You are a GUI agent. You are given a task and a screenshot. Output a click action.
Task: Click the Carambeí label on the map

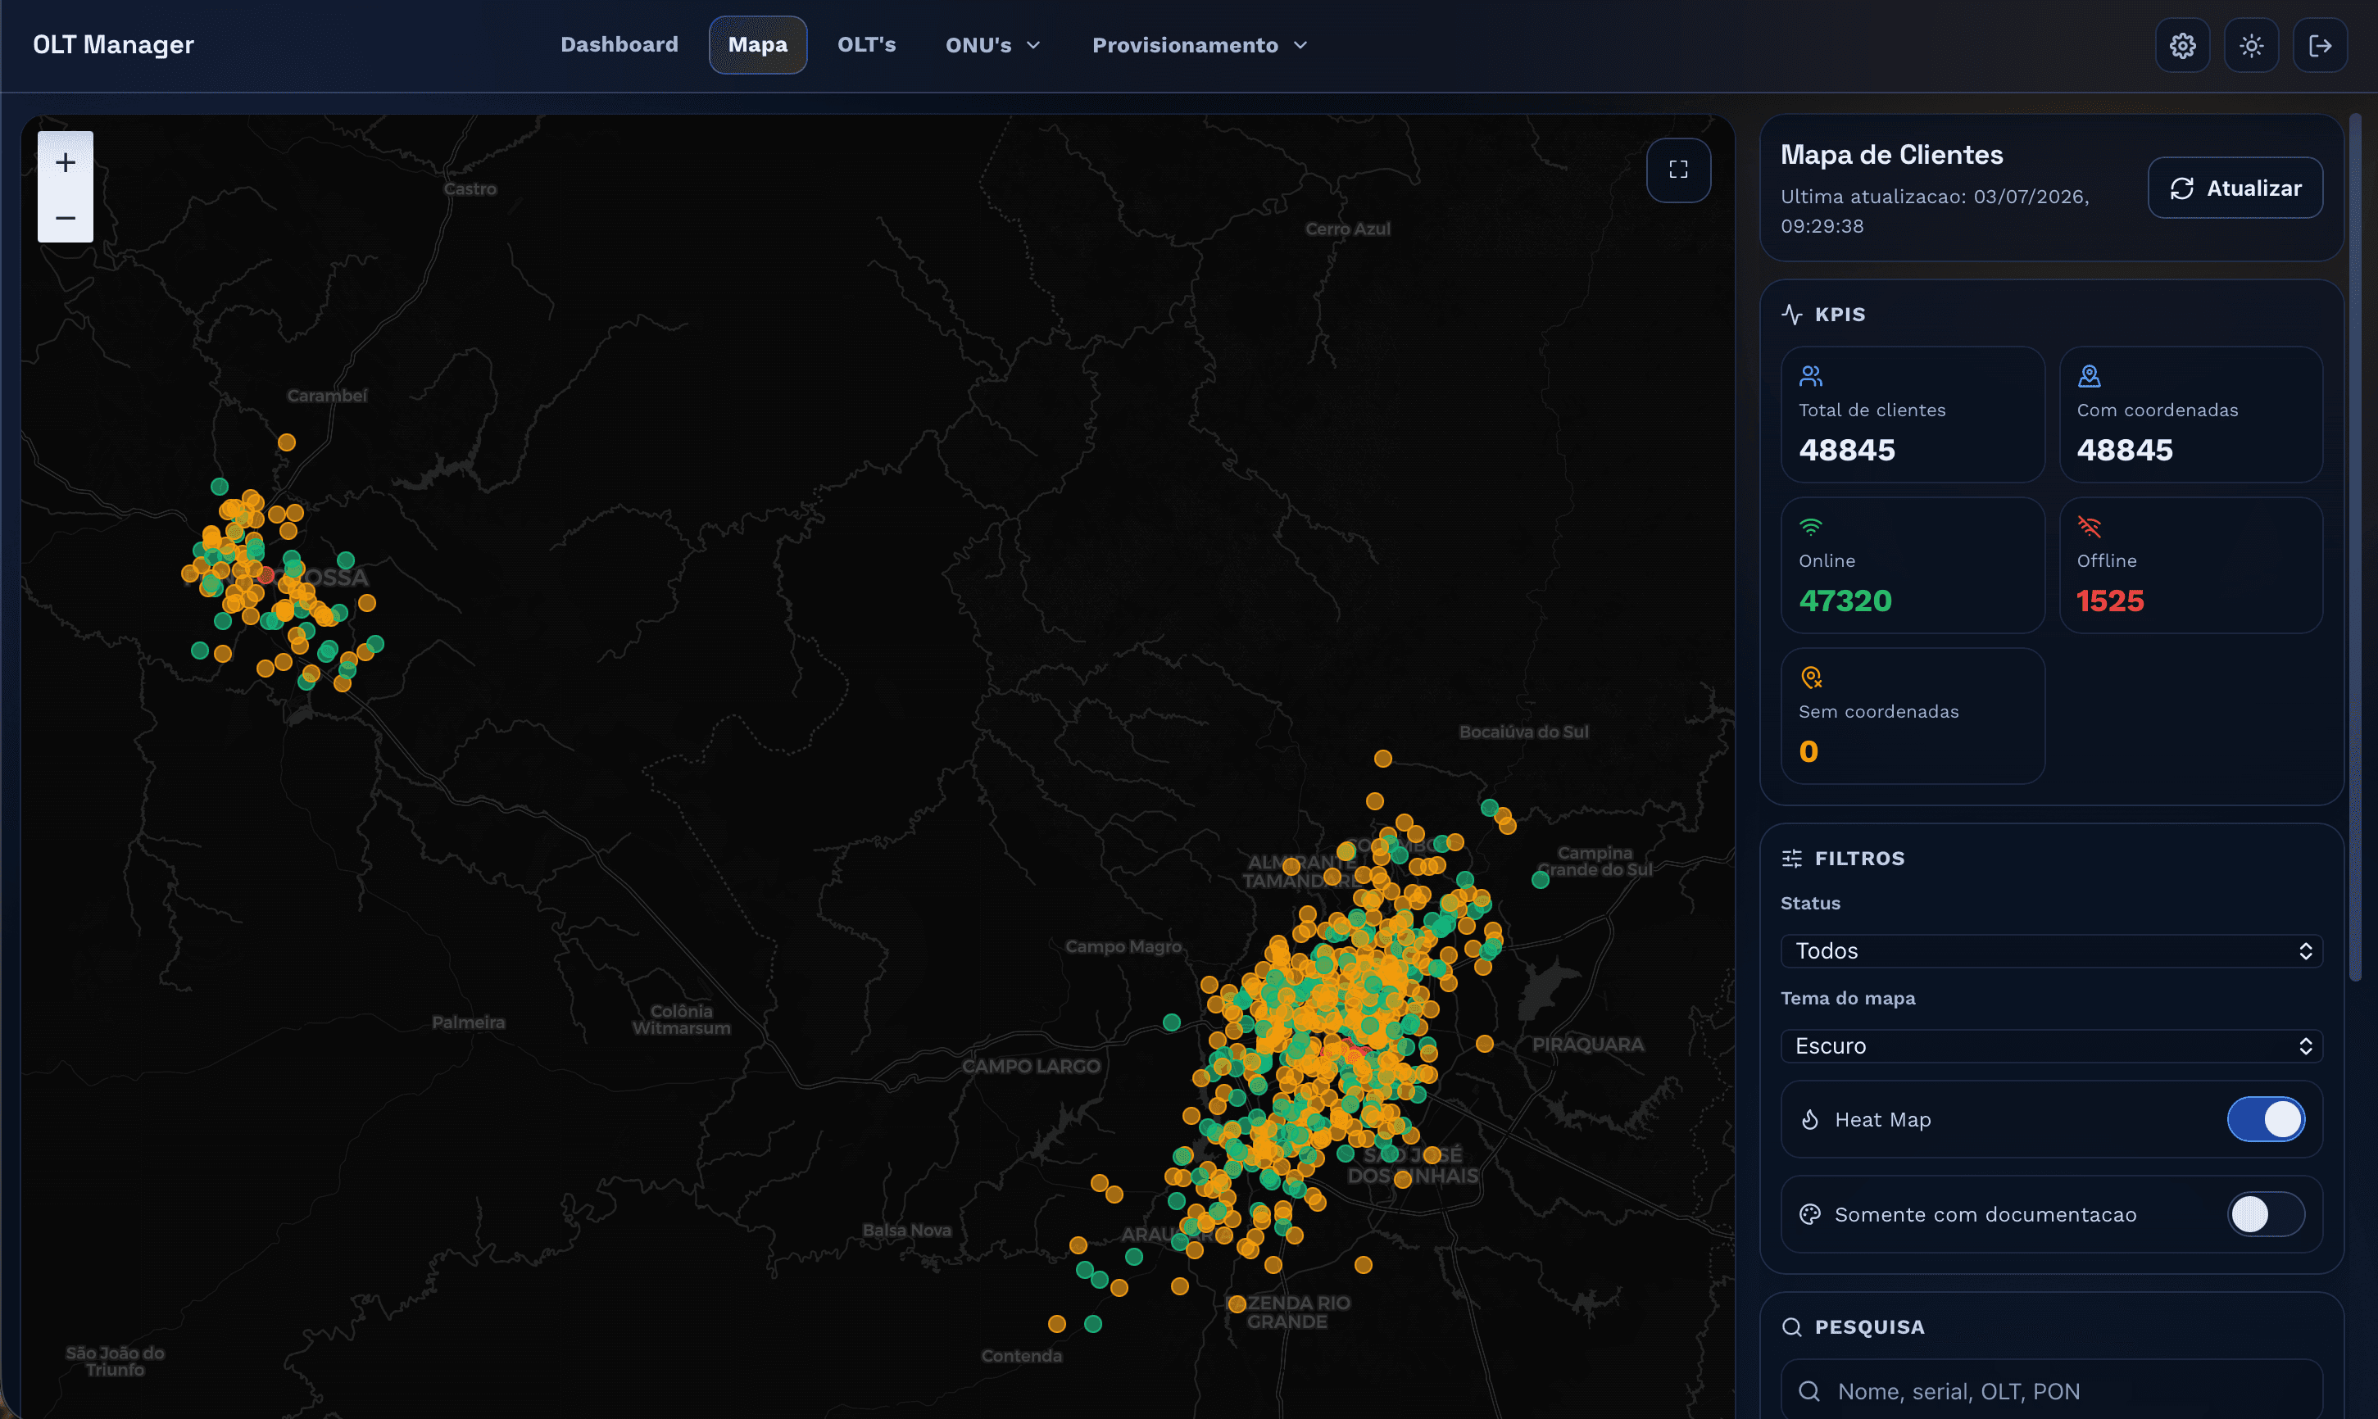[x=327, y=395]
